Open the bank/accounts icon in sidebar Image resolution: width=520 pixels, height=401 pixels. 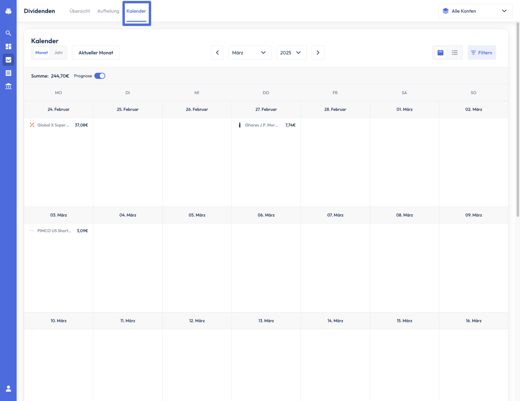pos(8,86)
